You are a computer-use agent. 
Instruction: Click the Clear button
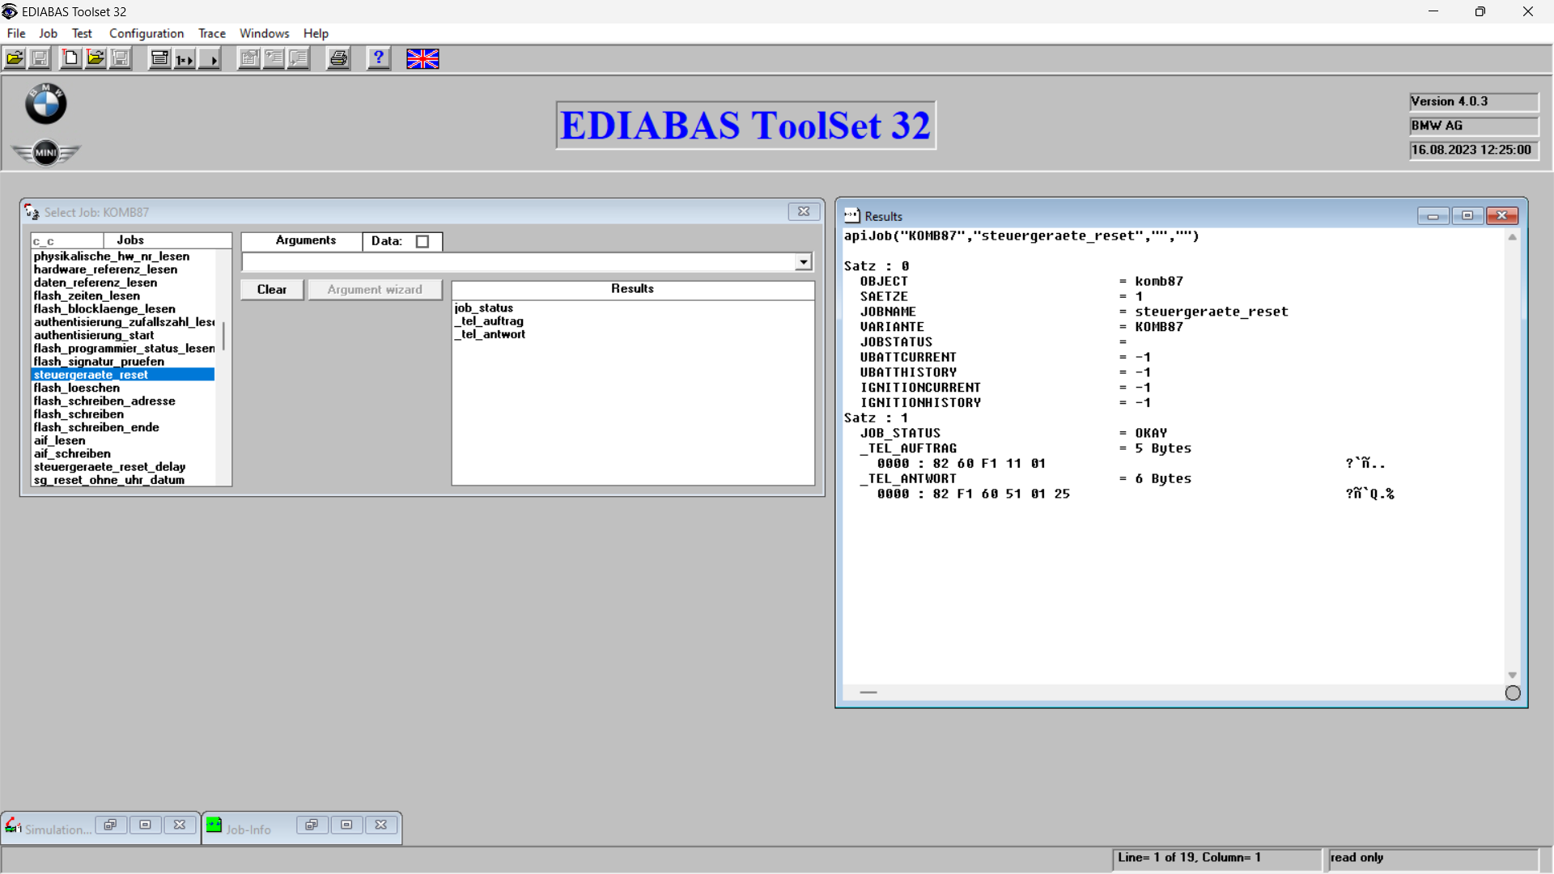coord(272,290)
